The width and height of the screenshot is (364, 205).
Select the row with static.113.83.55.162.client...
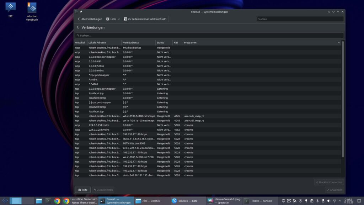[x=208, y=139]
